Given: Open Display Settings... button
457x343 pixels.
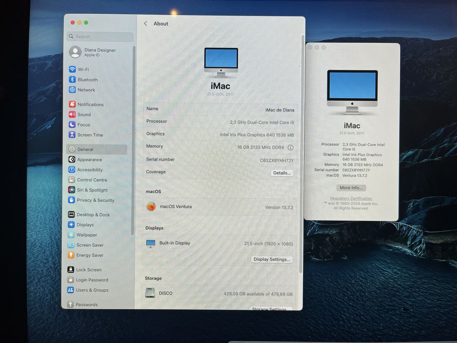Looking at the screenshot, I should tap(272, 259).
